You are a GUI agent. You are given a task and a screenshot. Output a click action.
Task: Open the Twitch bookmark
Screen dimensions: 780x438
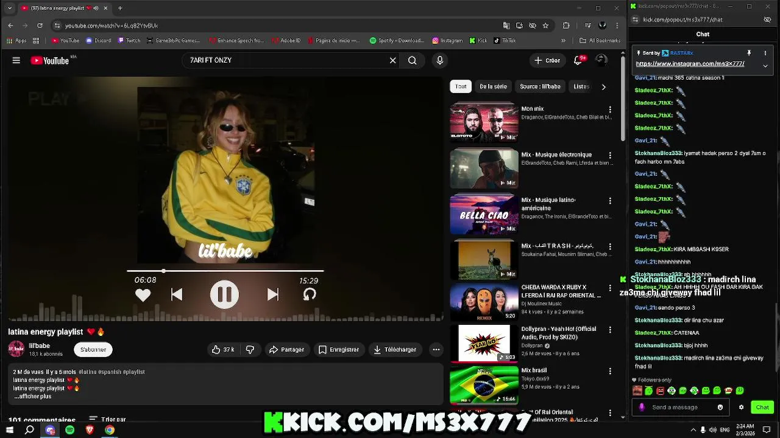coord(129,41)
